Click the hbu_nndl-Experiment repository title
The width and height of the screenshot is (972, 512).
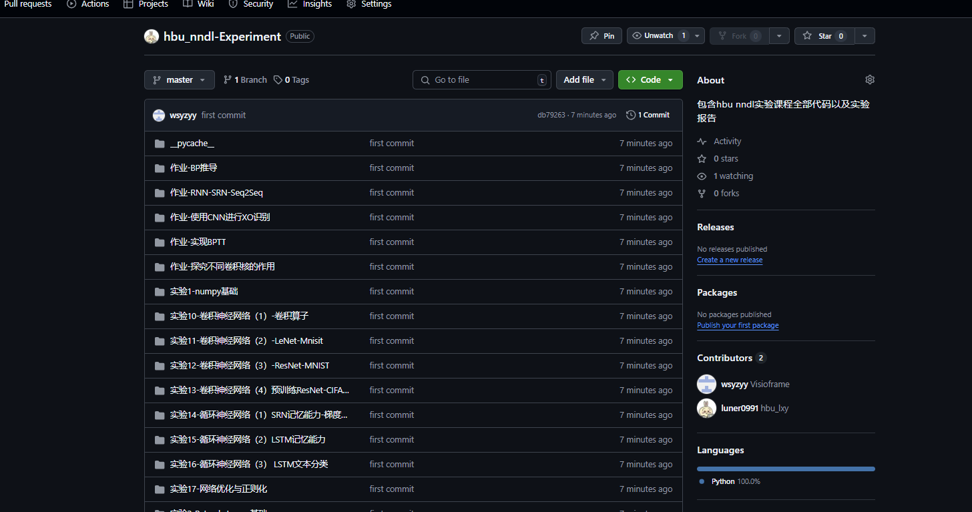pyautogui.click(x=222, y=36)
